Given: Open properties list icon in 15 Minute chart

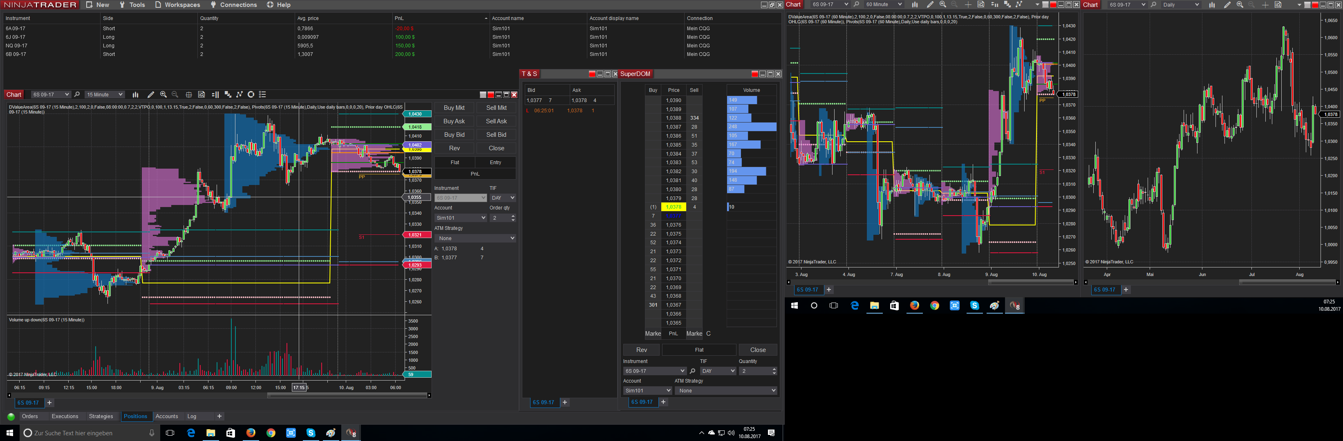Looking at the screenshot, I should [263, 95].
